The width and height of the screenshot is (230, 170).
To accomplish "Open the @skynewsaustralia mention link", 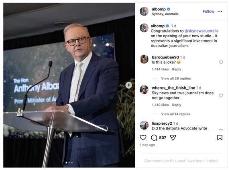I will pyautogui.click(x=202, y=31).
